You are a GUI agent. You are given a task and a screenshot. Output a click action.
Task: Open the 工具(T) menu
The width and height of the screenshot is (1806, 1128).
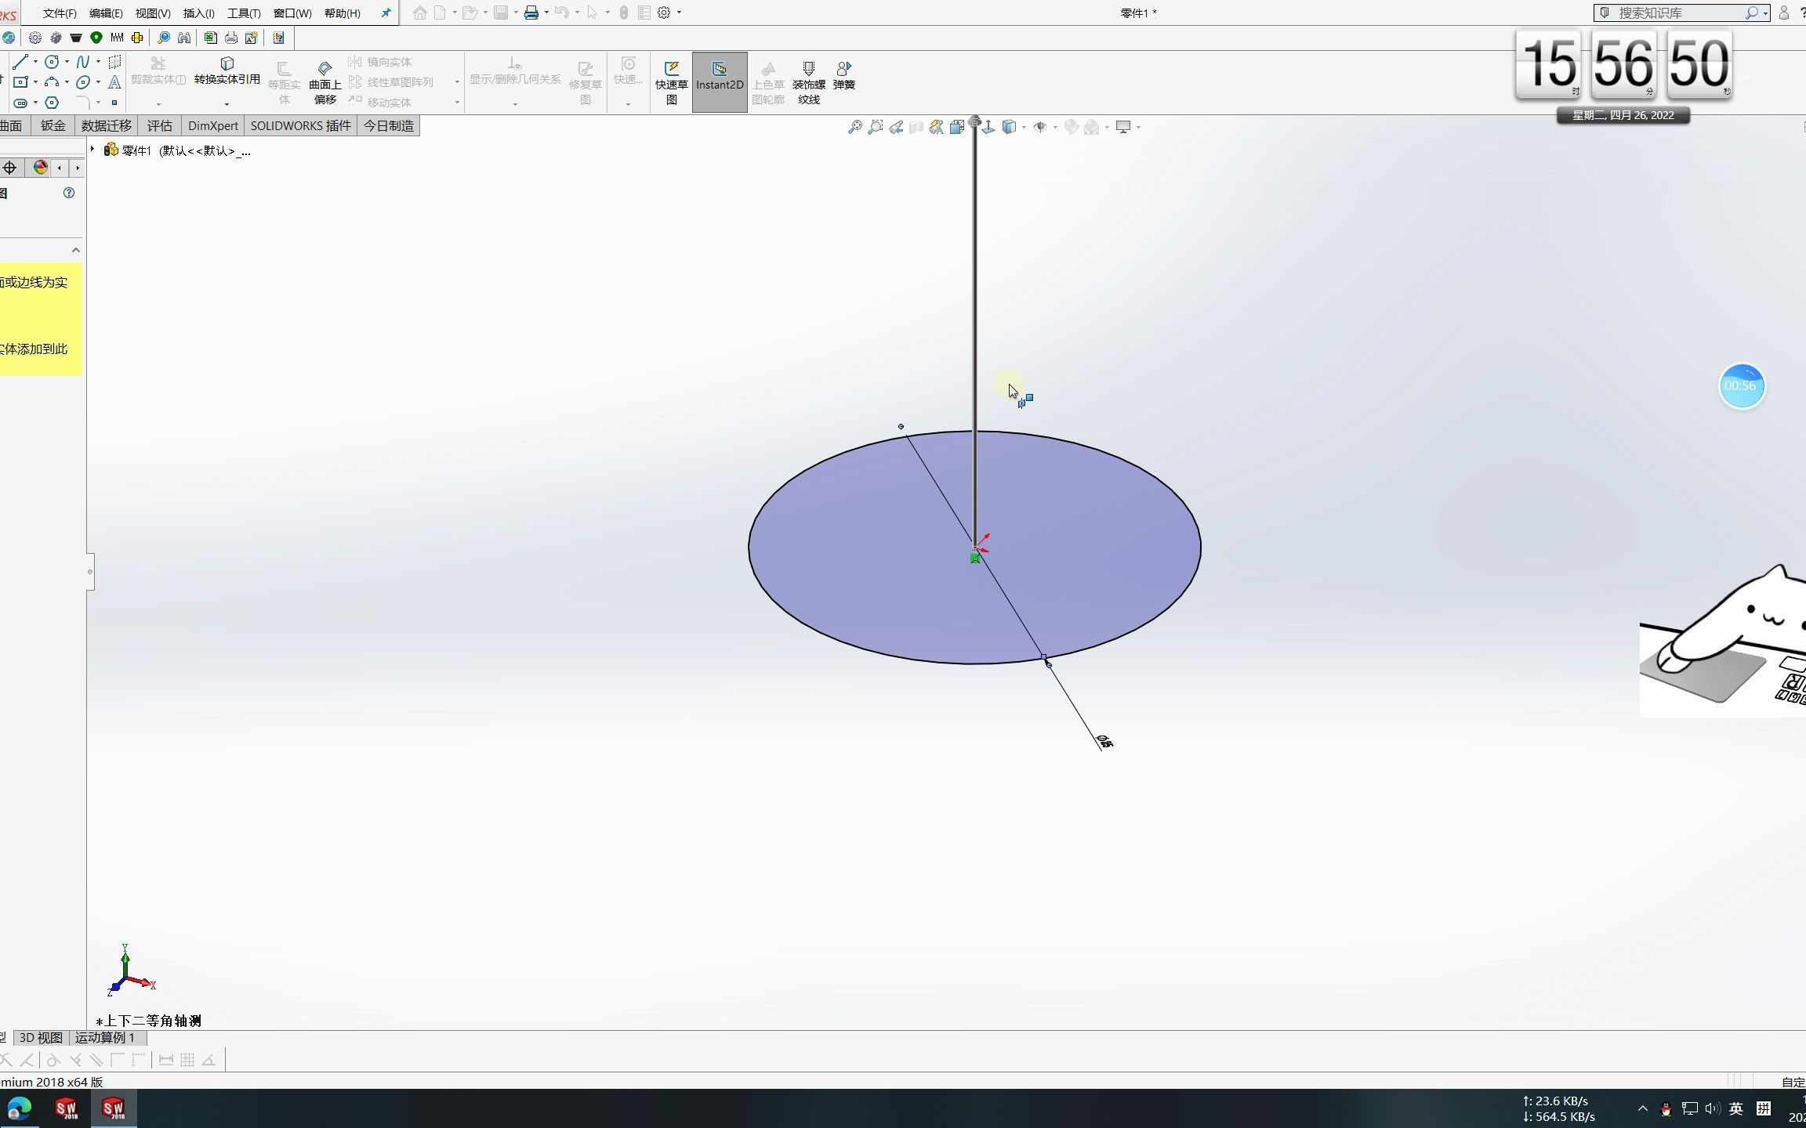(244, 13)
